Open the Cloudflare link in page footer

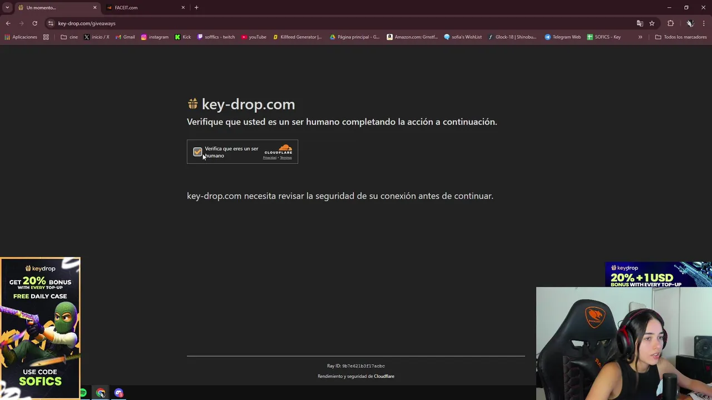pyautogui.click(x=384, y=376)
